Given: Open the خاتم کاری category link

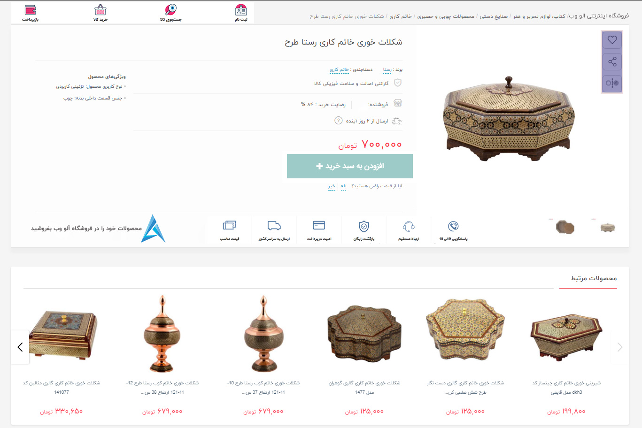Looking at the screenshot, I should [339, 69].
